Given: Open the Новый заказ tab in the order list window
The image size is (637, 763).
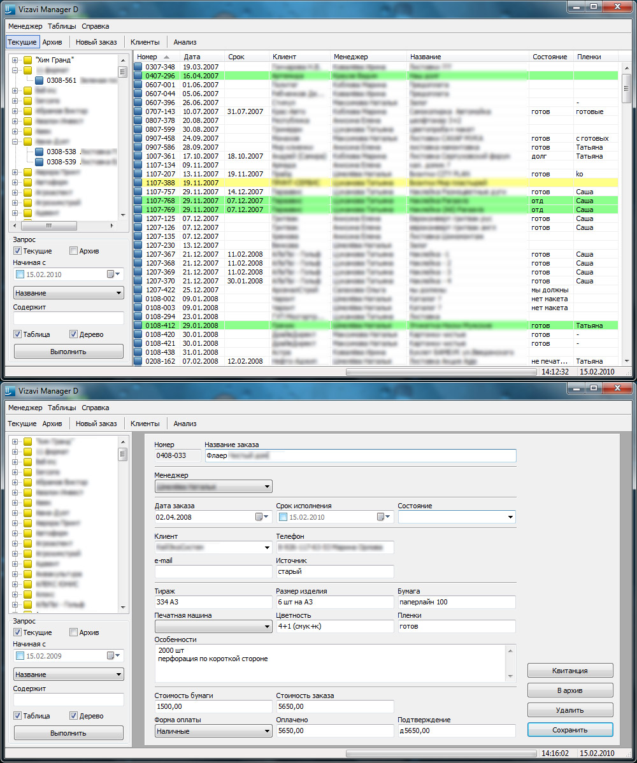Looking at the screenshot, I should pyautogui.click(x=96, y=42).
